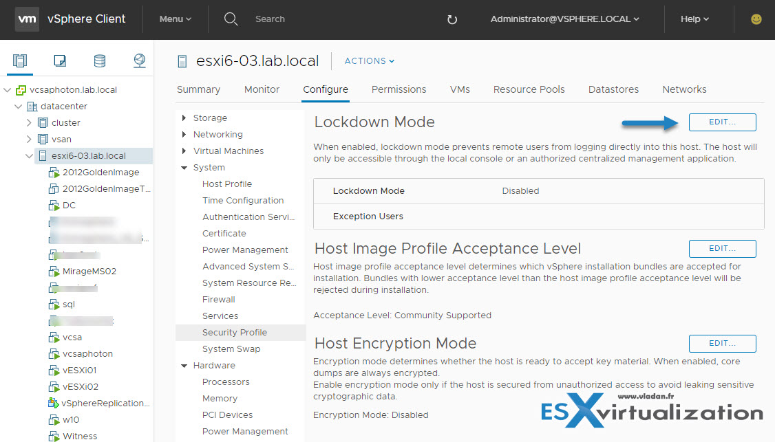Screen dimensions: 775x442
Task: Switch to the Monitor tab
Action: coord(262,89)
